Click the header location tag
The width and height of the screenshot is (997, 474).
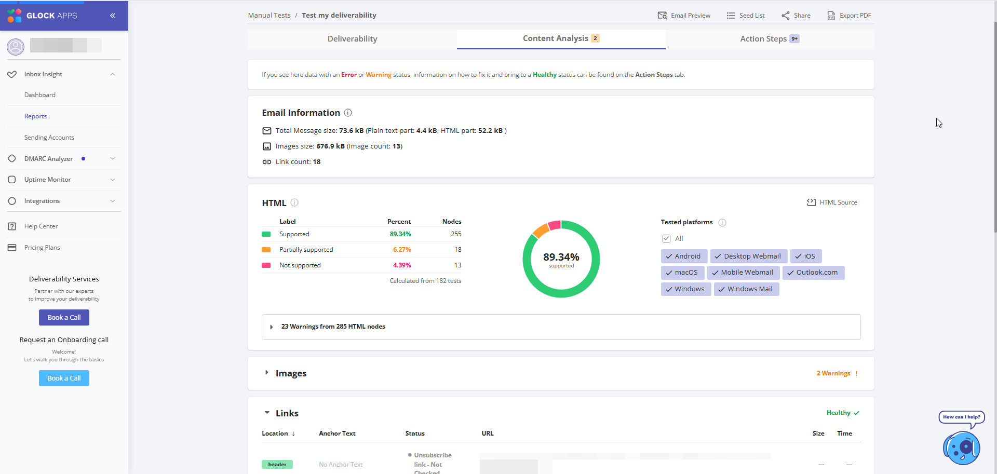(x=277, y=465)
